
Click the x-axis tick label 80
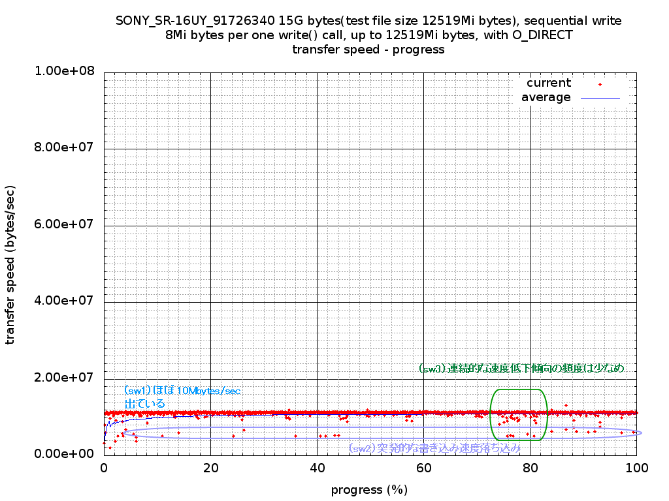(530, 468)
